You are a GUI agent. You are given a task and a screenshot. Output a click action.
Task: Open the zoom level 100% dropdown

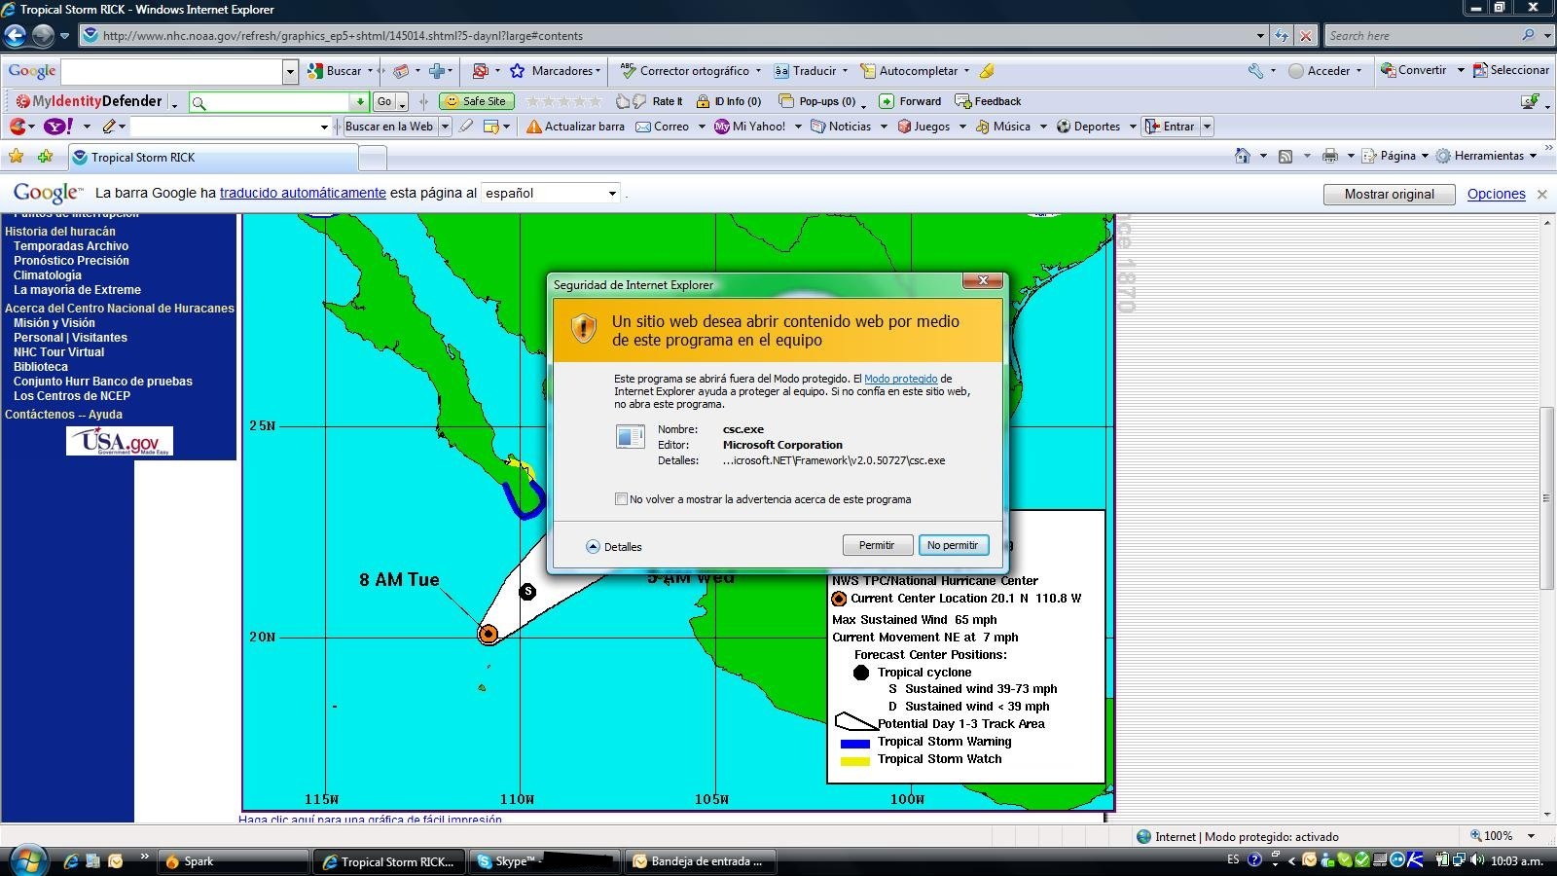(1530, 836)
